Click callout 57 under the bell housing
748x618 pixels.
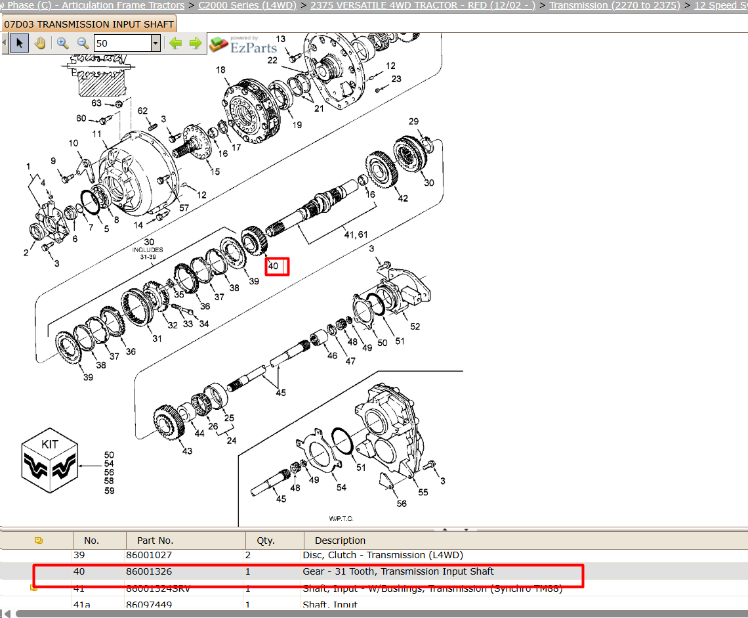point(184,208)
